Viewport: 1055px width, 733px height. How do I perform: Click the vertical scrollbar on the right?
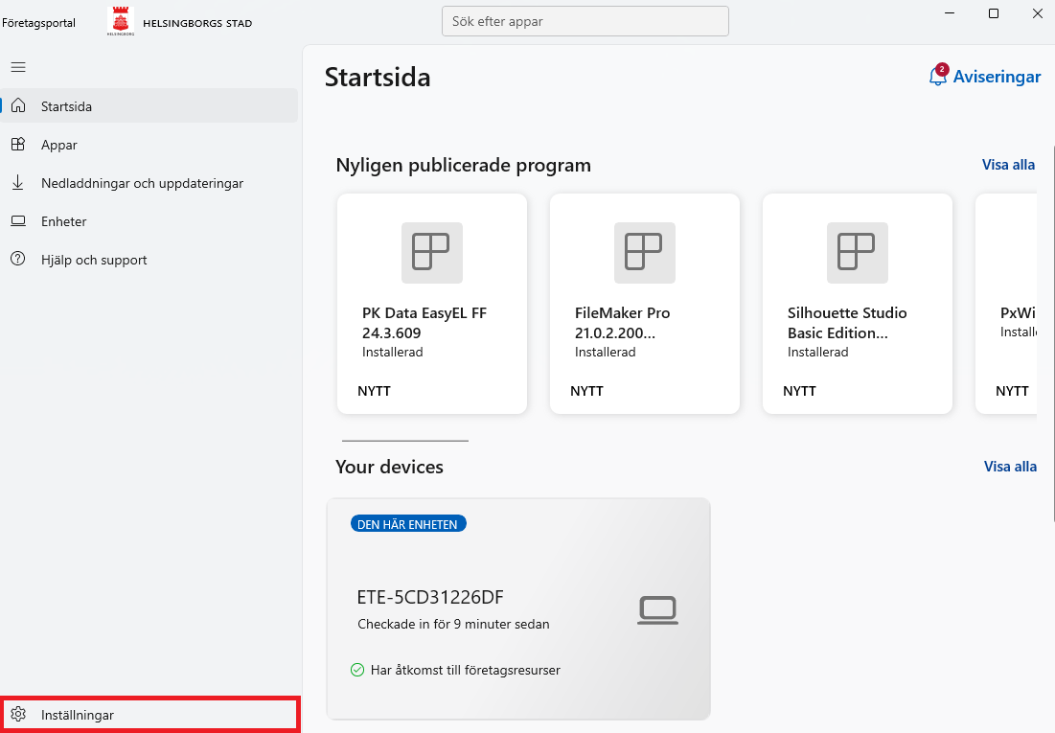(1052, 333)
